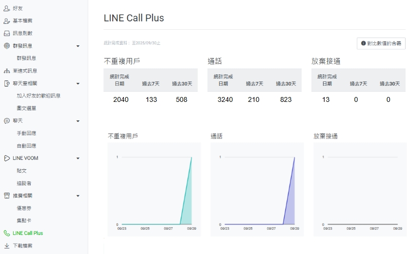Click the 推廣相關 storefront icon
This screenshot has height=254, width=408.
(x=6, y=196)
